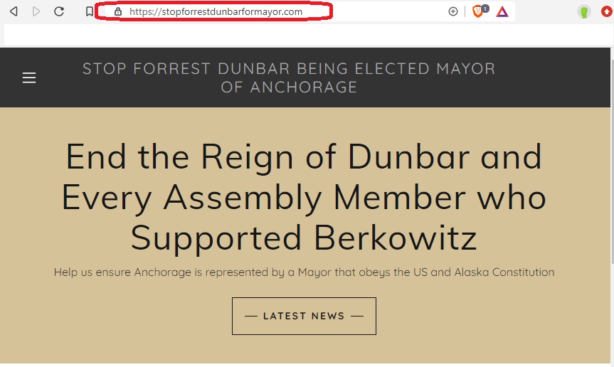
Task: Open Brave Rewards triangle icon
Action: (502, 12)
